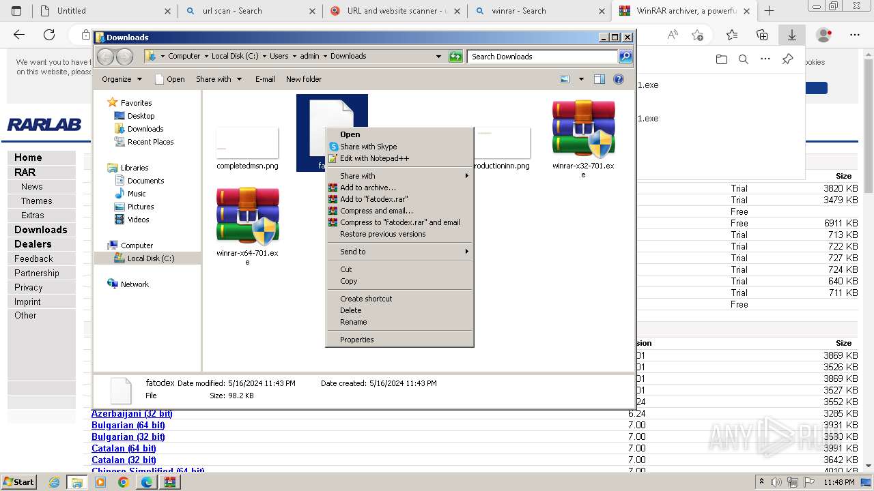Reload the browser page
This screenshot has height=491, width=874.
tap(49, 35)
